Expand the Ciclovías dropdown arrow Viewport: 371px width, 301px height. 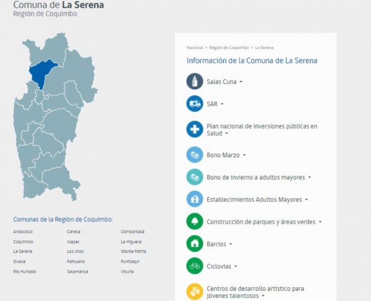[x=235, y=266]
